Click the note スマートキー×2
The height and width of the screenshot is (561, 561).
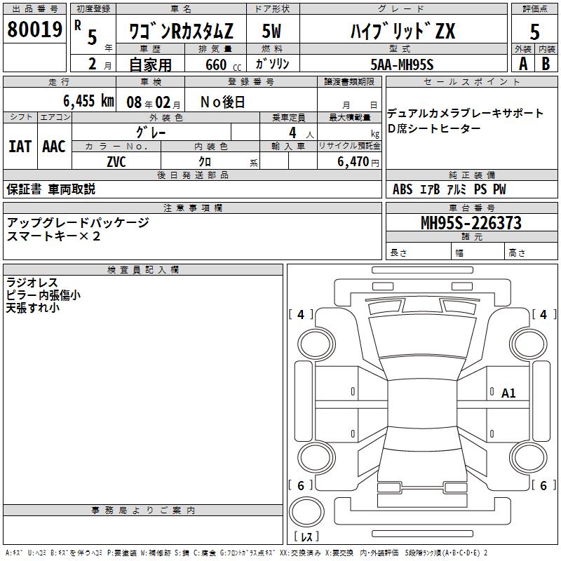(53, 236)
